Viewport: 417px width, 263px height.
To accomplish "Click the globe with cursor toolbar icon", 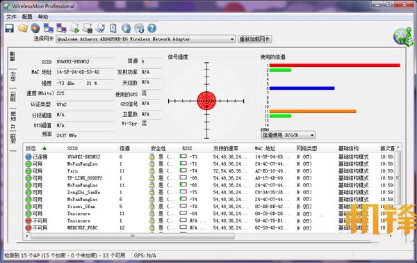I will [126, 29].
